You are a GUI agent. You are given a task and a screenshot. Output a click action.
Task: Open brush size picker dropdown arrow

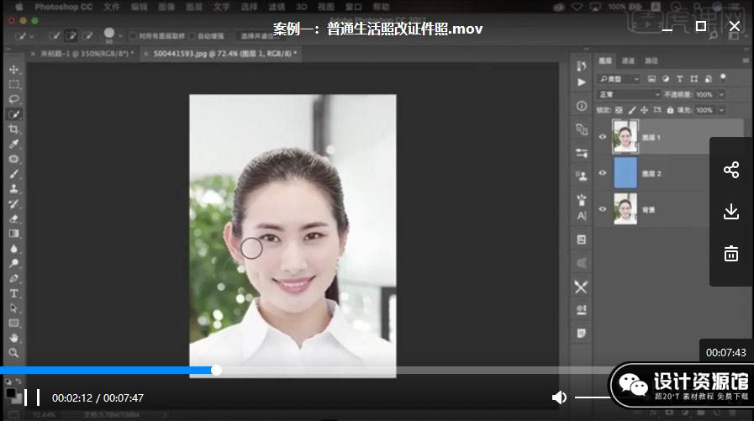point(120,36)
